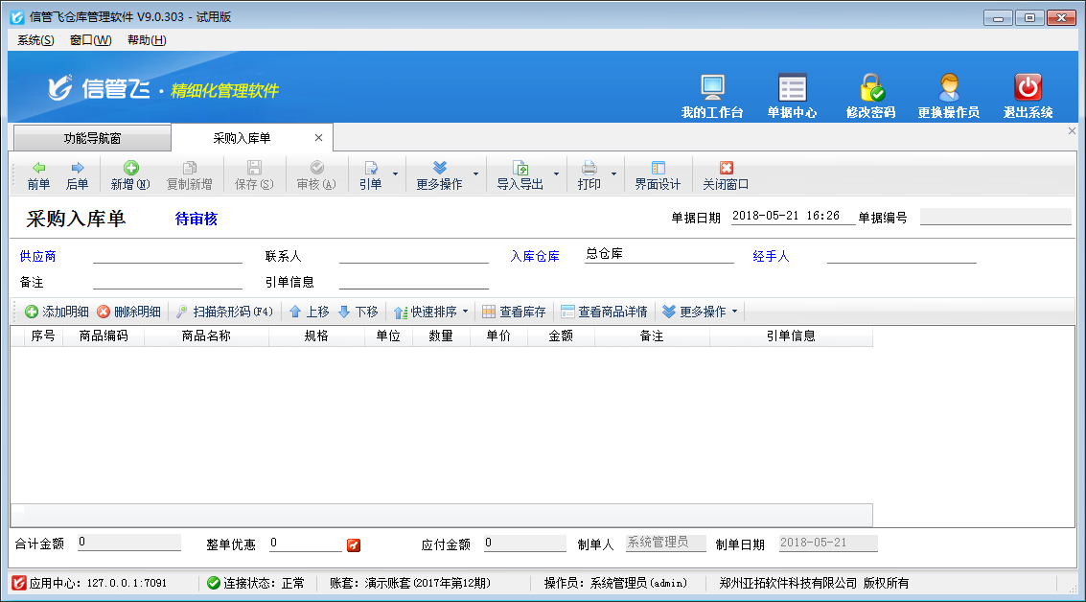Open 我的工作台 workspace icon
This screenshot has width=1086, height=602.
click(x=710, y=91)
